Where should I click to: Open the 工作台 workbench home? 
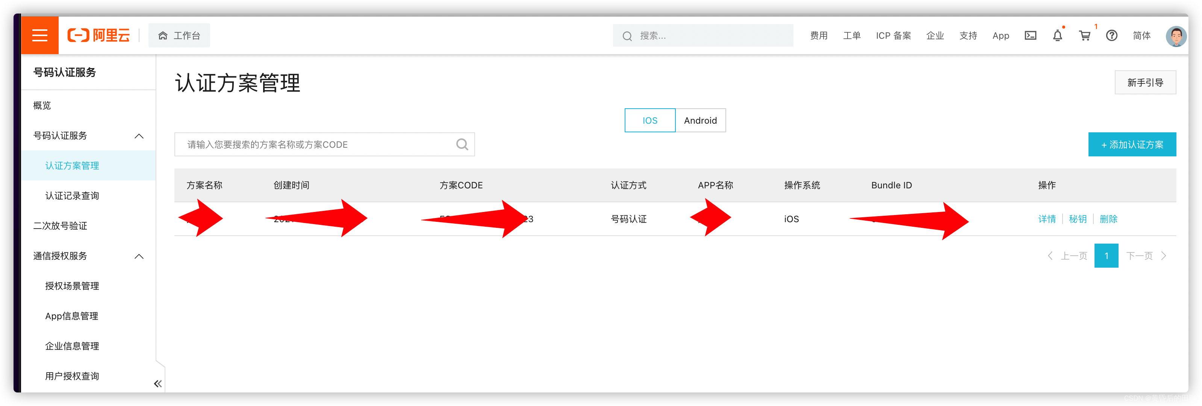pos(179,35)
